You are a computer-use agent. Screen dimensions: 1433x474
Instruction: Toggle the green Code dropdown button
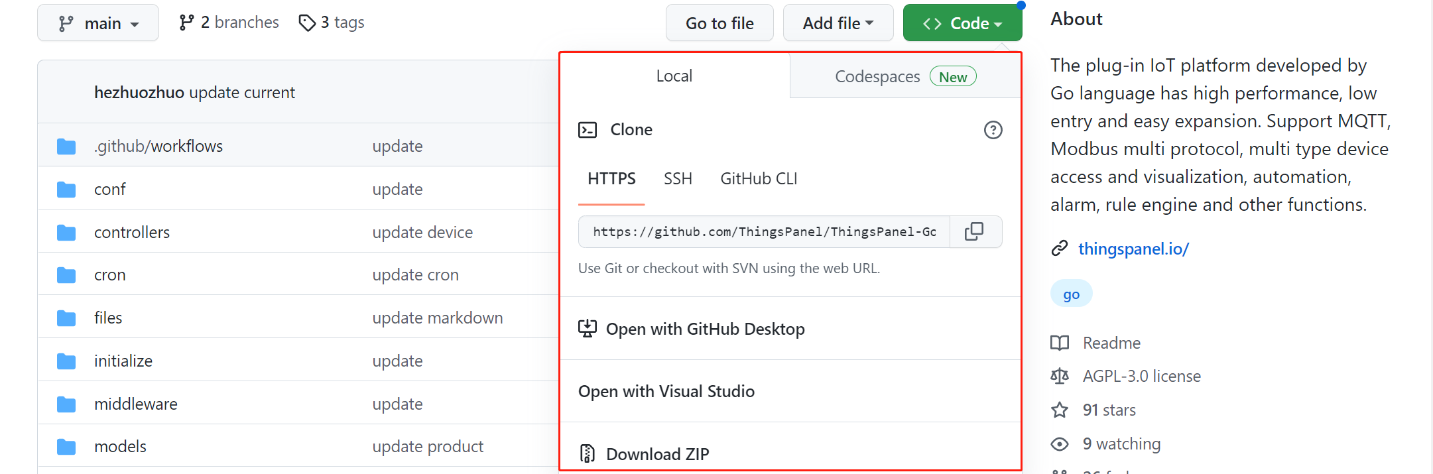(962, 23)
